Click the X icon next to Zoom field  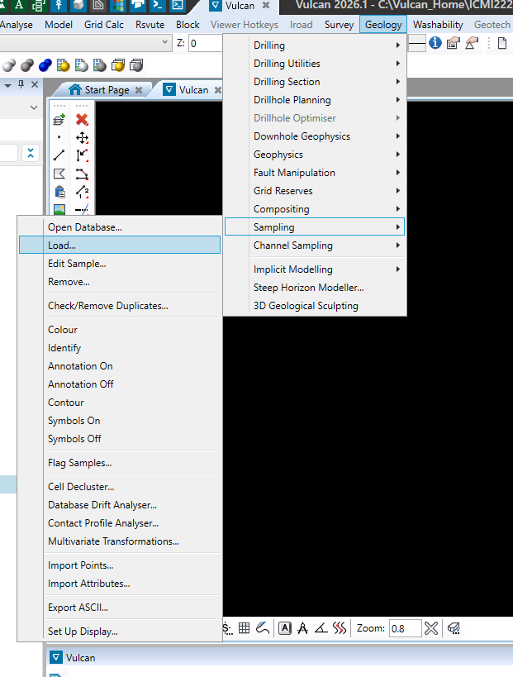(x=431, y=628)
